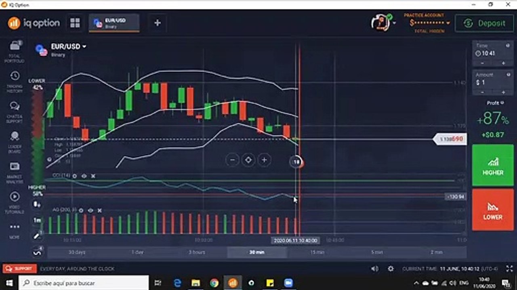The height and width of the screenshot is (290, 517).
Task: Open Total Portfolio in the sidebar
Action: point(15,52)
